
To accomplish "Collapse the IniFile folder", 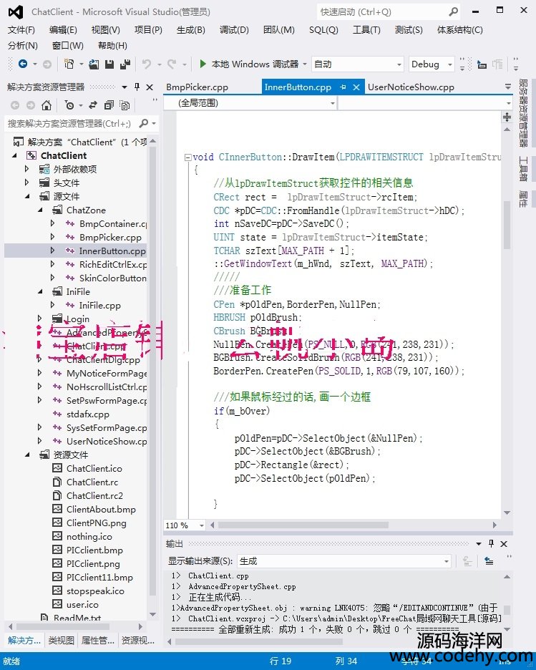I will pyautogui.click(x=41, y=292).
